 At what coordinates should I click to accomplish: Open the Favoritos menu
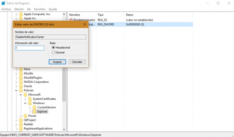(x=40, y=9)
